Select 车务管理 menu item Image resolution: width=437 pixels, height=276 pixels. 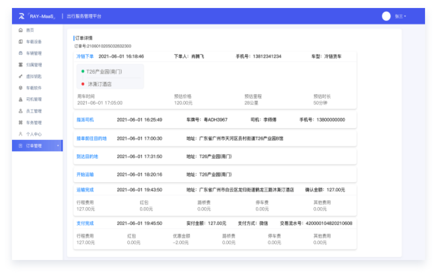pos(34,123)
